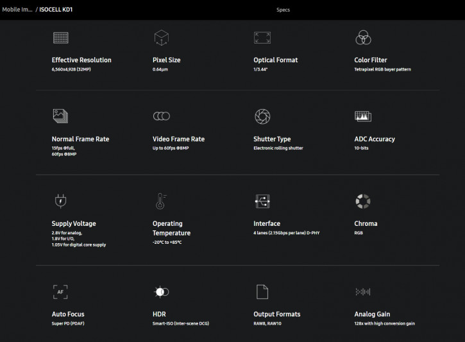Click the Video Frame Rate triple-circle icon
465x342 pixels.
click(162, 116)
